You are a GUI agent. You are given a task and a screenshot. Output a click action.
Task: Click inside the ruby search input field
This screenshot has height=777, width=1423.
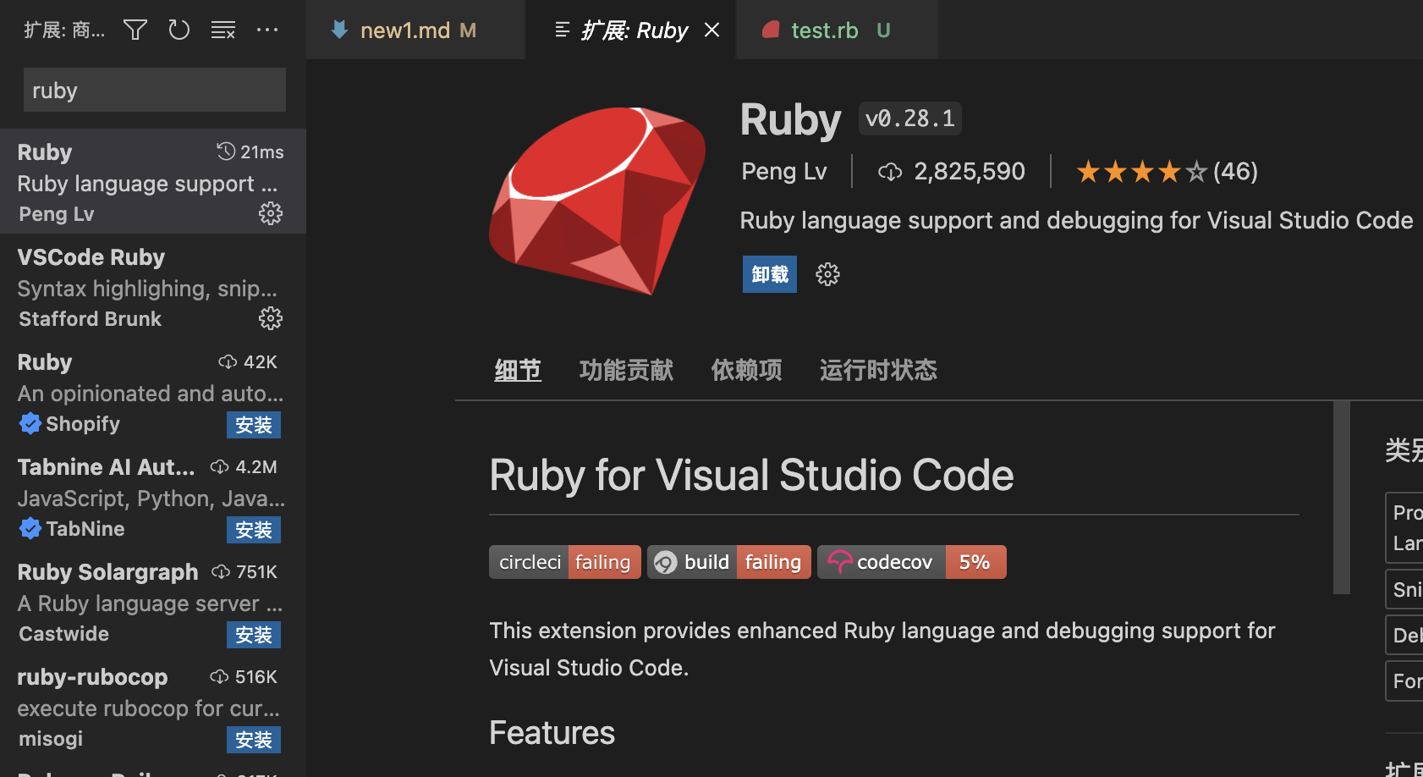click(x=154, y=90)
